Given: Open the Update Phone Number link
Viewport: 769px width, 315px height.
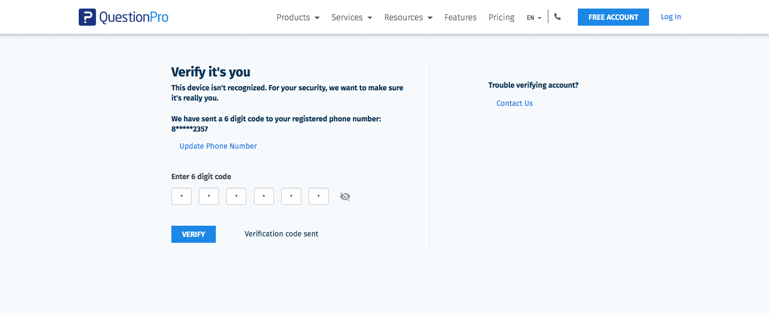Looking at the screenshot, I should [218, 145].
